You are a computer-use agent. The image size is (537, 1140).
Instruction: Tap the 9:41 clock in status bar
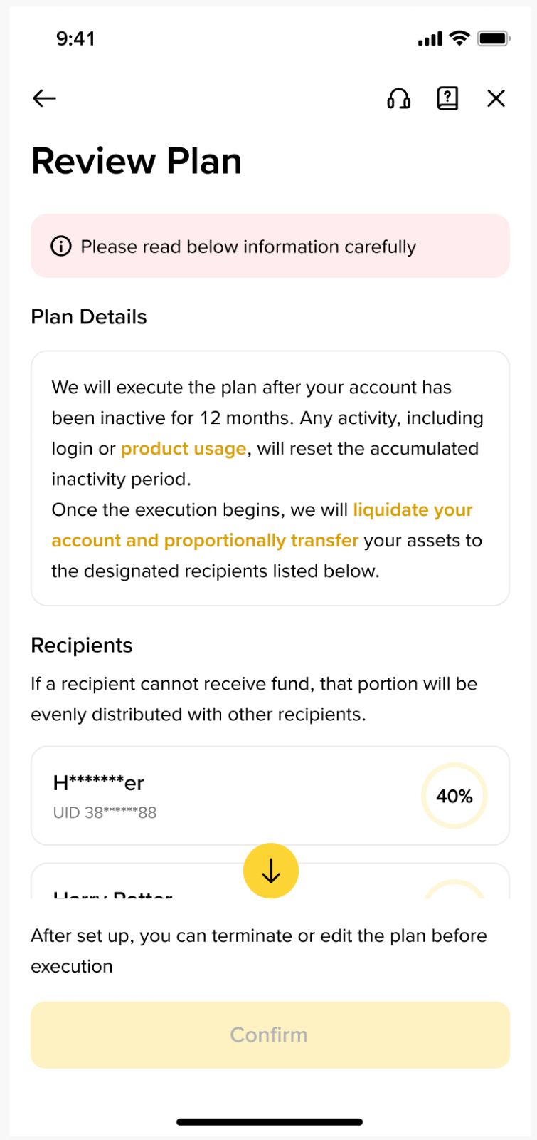pyautogui.click(x=75, y=38)
